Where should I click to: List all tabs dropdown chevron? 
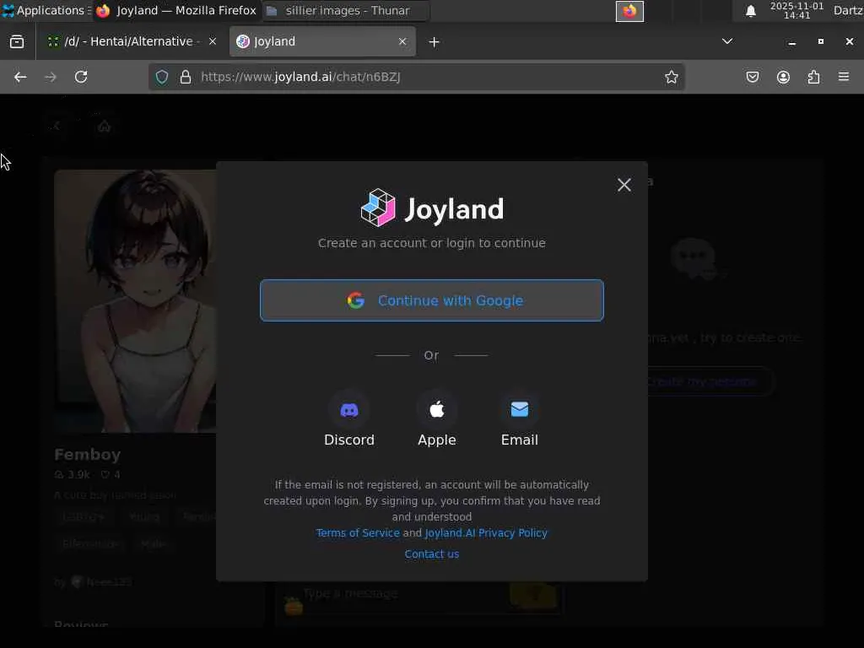point(727,41)
